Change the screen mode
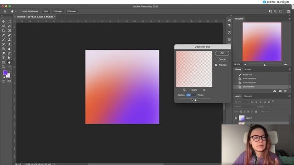Screen dimensions: 294x165 pyautogui.click(x=9, y=81)
